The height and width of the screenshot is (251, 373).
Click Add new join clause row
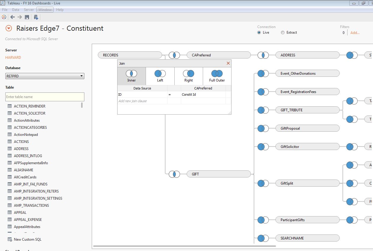142,101
